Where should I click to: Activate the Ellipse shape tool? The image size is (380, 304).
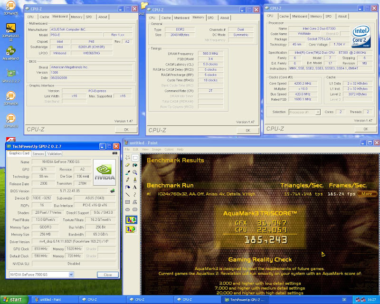(x=127, y=209)
